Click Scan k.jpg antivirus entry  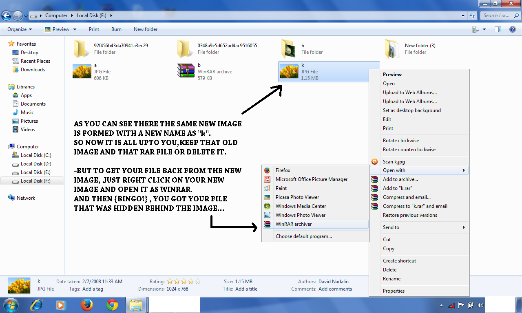click(419, 162)
